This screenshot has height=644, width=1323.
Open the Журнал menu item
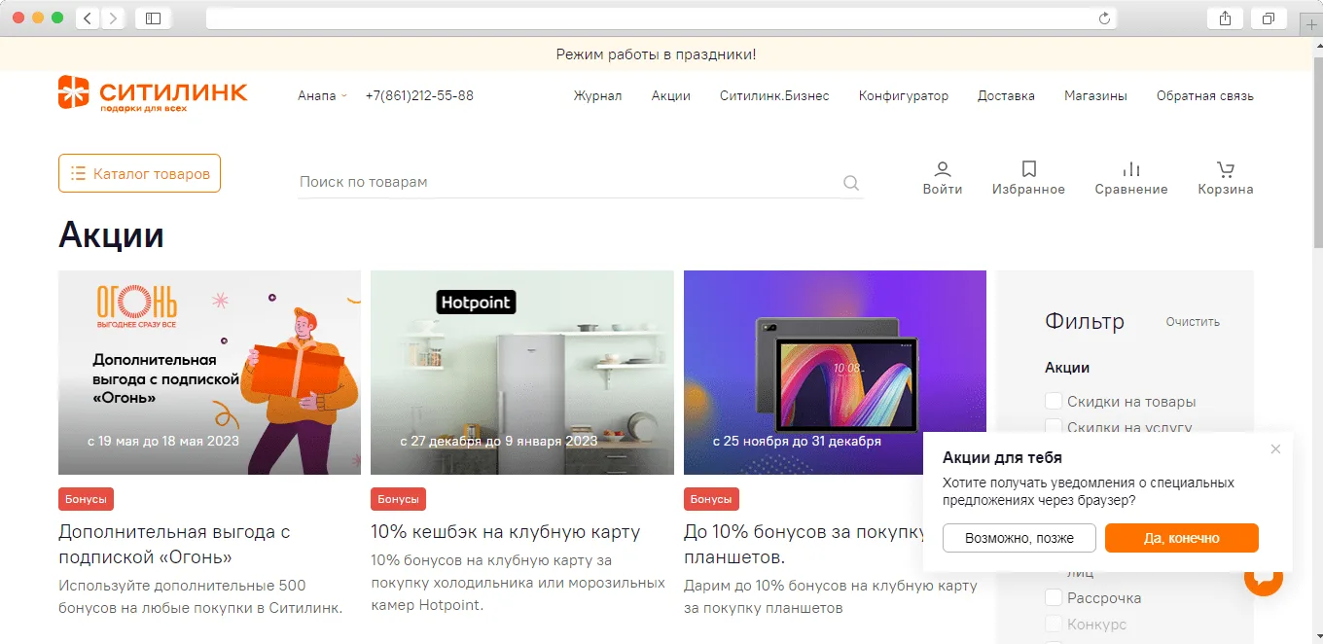597,95
